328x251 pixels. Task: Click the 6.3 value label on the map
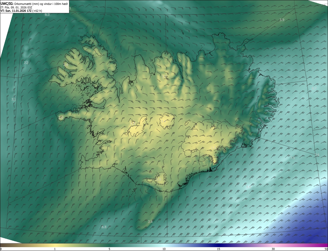pyautogui.click(x=47, y=15)
